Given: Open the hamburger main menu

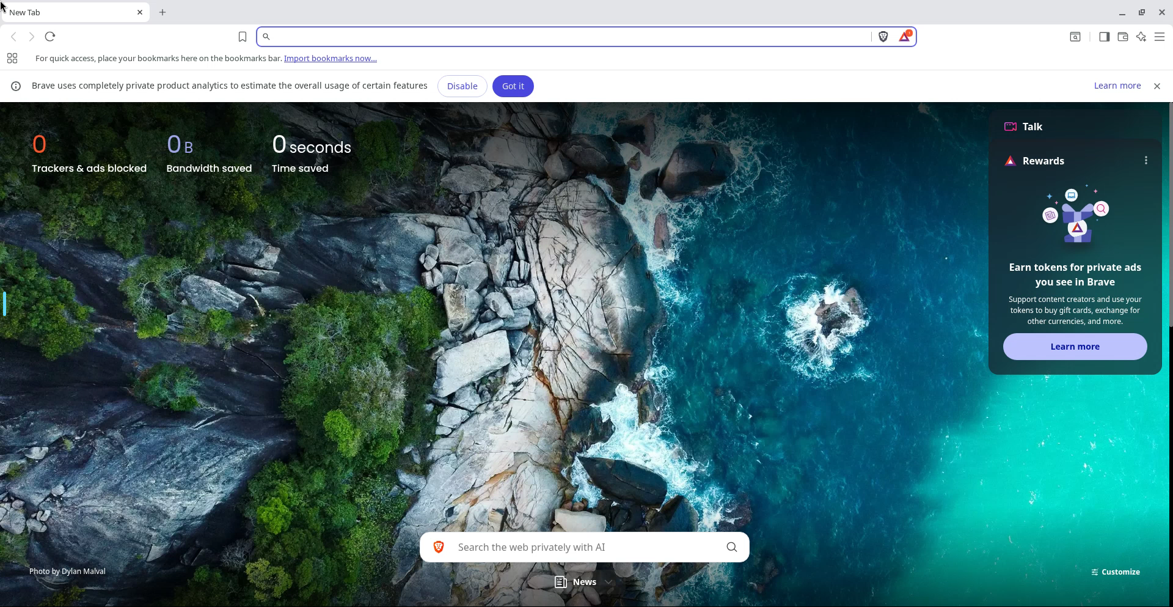Looking at the screenshot, I should pyautogui.click(x=1160, y=37).
